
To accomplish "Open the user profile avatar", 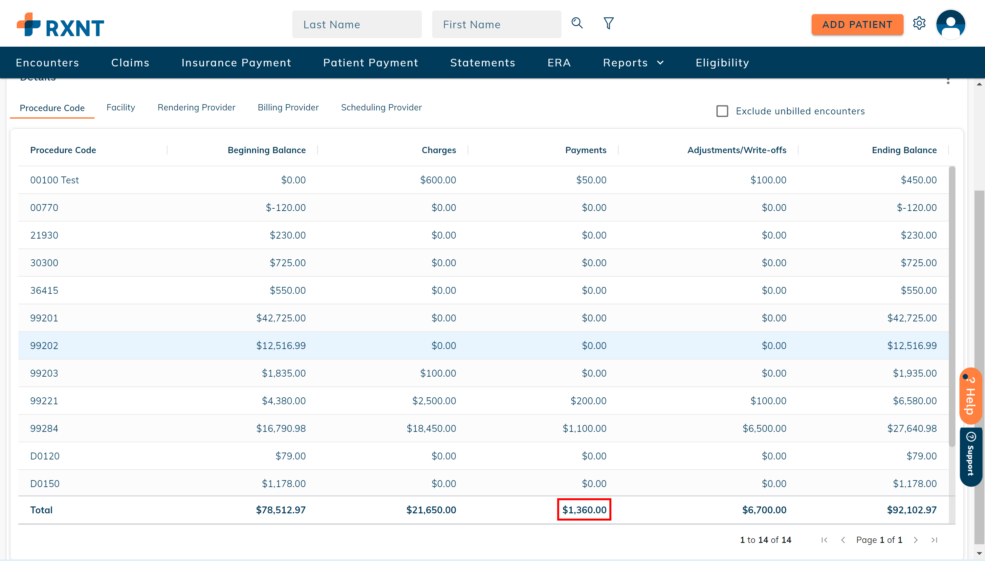I will point(950,24).
